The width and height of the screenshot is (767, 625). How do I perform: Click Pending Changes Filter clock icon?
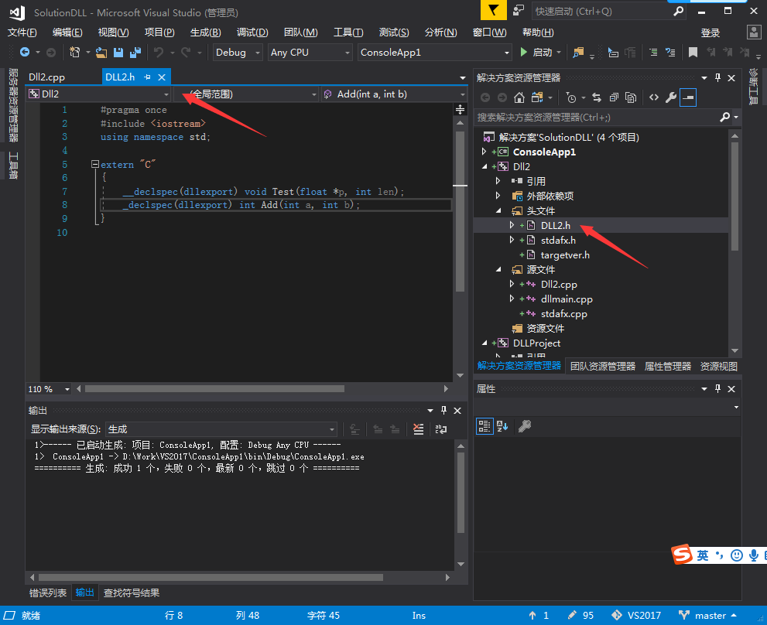point(571,97)
